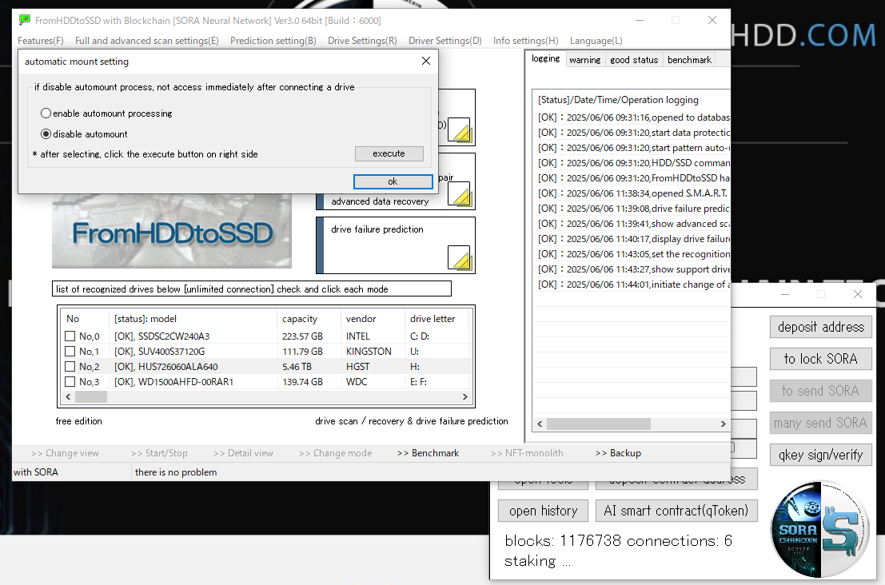Click the >> Benchmark link

coord(428,453)
